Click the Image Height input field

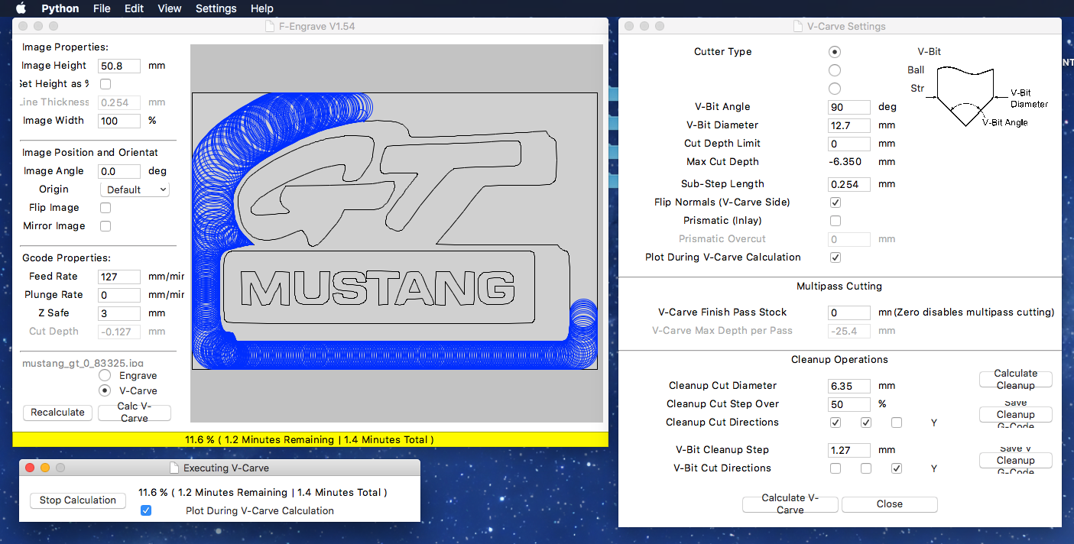[119, 66]
